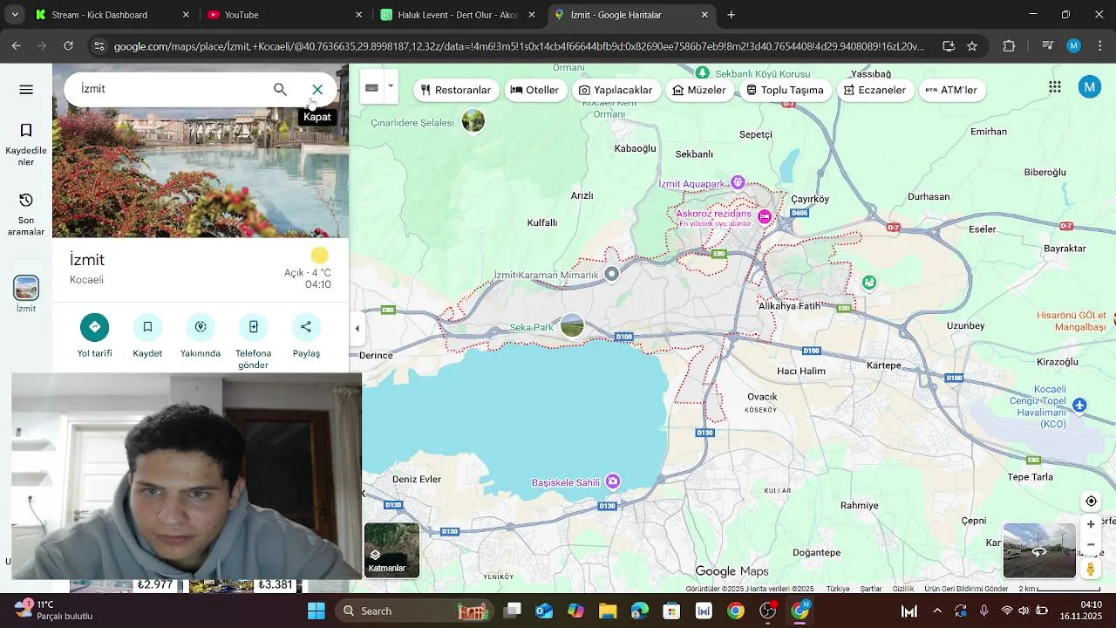Open the Street View preview thumbnail

coord(1039,550)
